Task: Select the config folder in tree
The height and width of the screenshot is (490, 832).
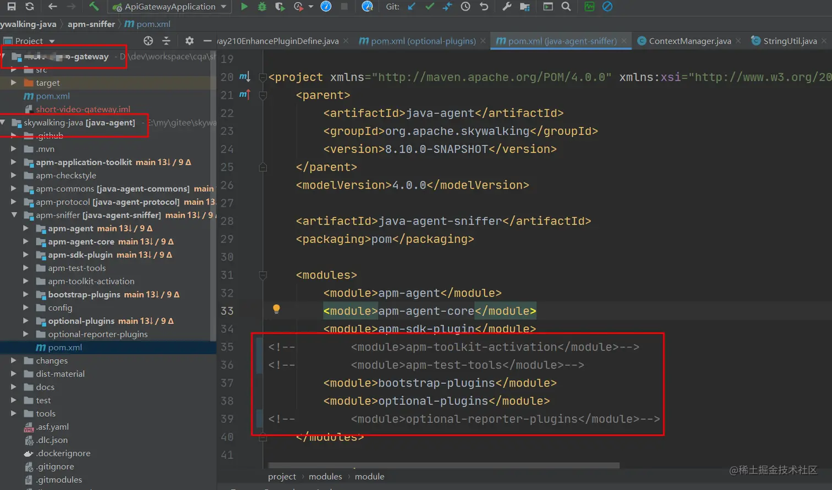Action: pyautogui.click(x=60, y=308)
